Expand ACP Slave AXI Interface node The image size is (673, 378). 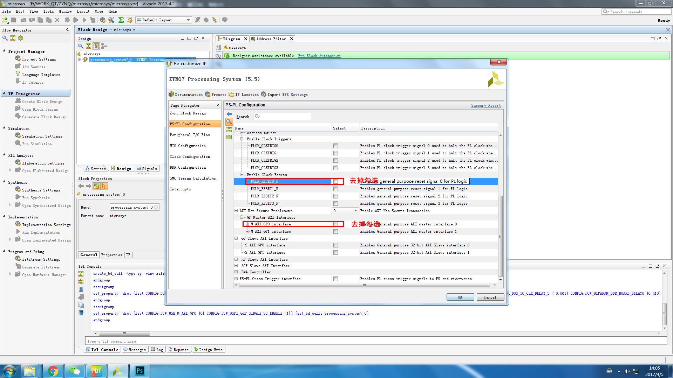click(236, 266)
